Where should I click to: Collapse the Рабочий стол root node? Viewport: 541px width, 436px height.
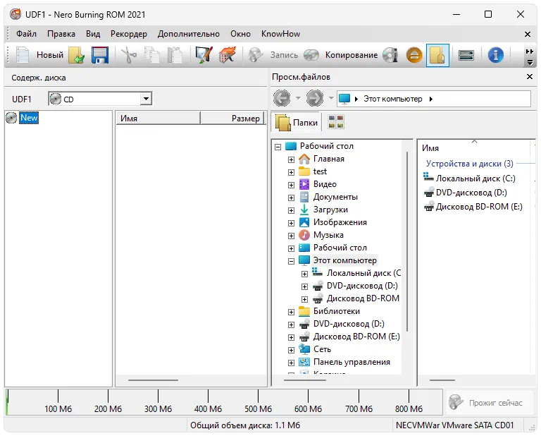pos(278,147)
